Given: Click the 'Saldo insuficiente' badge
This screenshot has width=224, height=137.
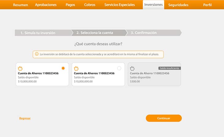Looking at the screenshot, I should tap(169, 68).
